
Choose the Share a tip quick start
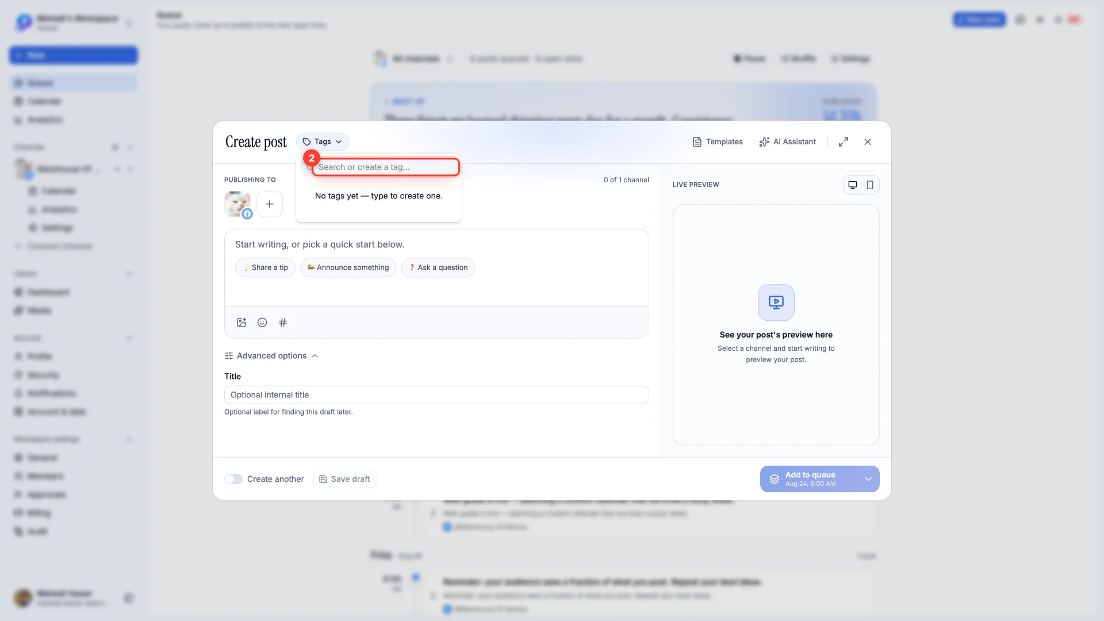tap(265, 267)
